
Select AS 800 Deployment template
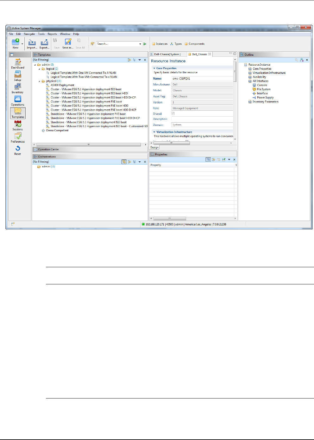pyautogui.click(x=62, y=85)
